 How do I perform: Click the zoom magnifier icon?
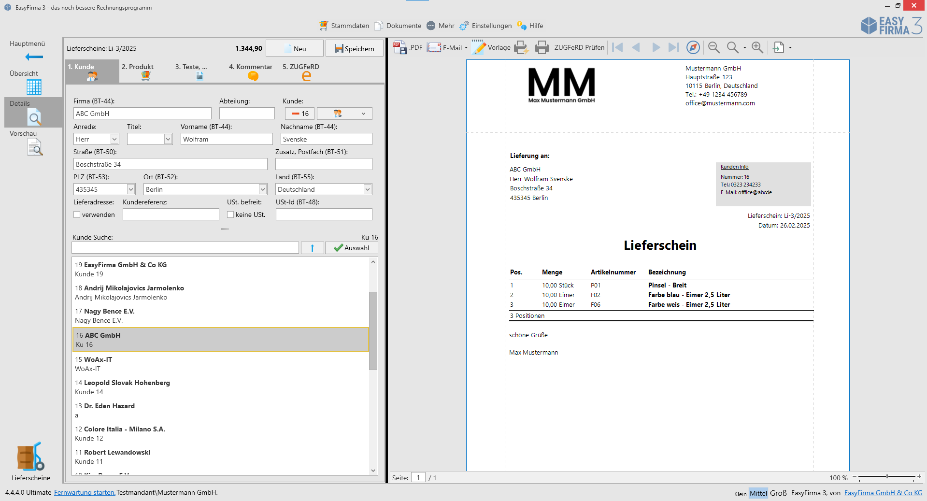pos(733,47)
